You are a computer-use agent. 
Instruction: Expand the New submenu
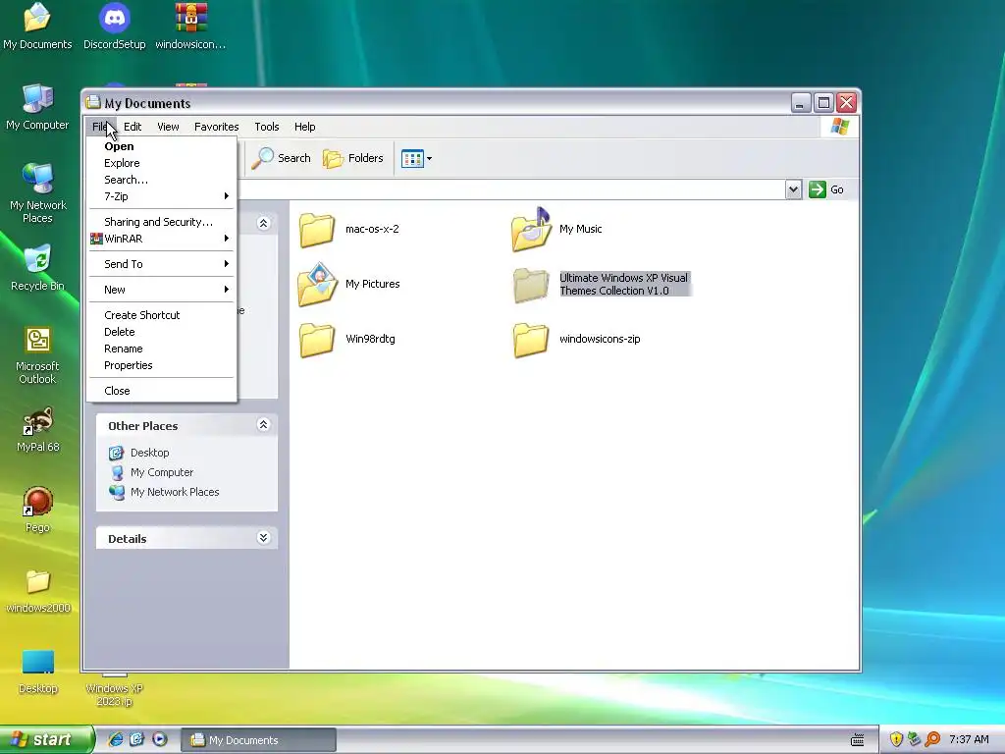click(162, 290)
